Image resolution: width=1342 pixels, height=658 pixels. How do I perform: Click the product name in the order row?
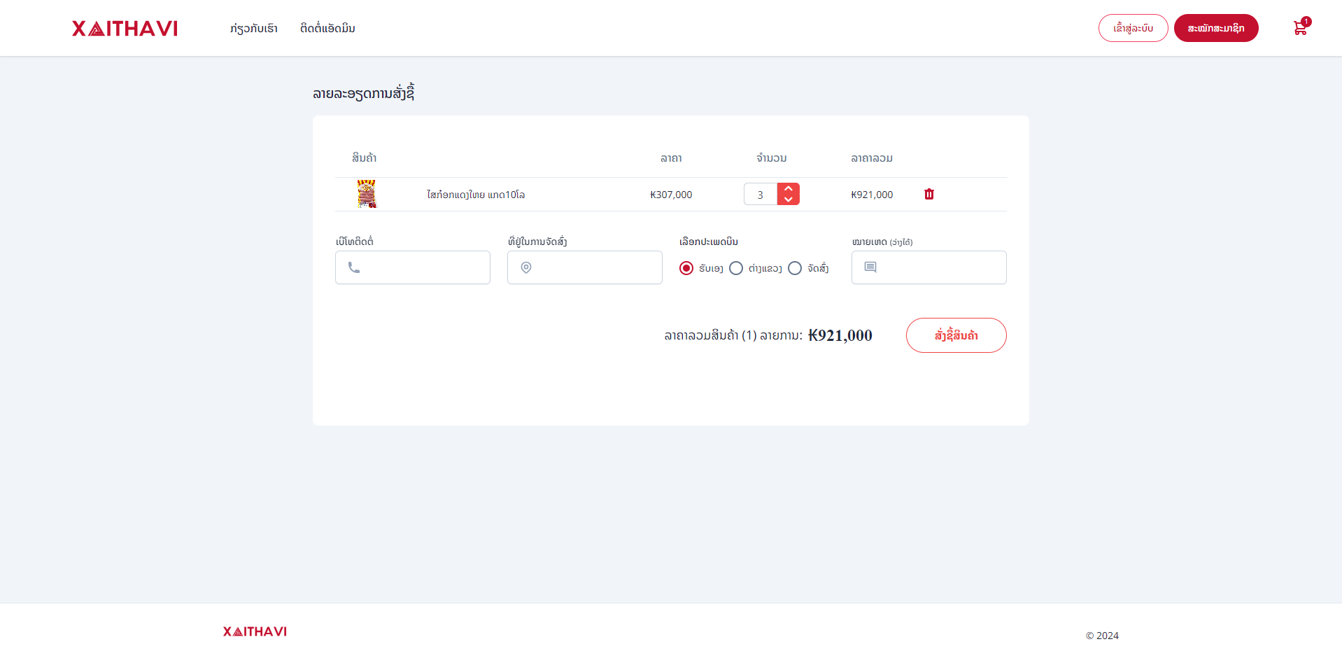click(476, 195)
